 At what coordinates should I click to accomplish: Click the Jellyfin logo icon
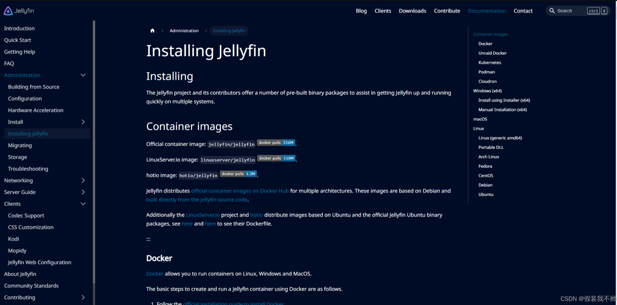[8, 11]
